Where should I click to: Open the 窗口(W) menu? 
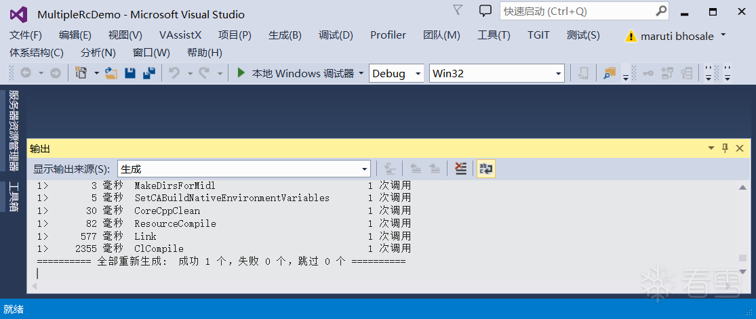pyautogui.click(x=151, y=53)
